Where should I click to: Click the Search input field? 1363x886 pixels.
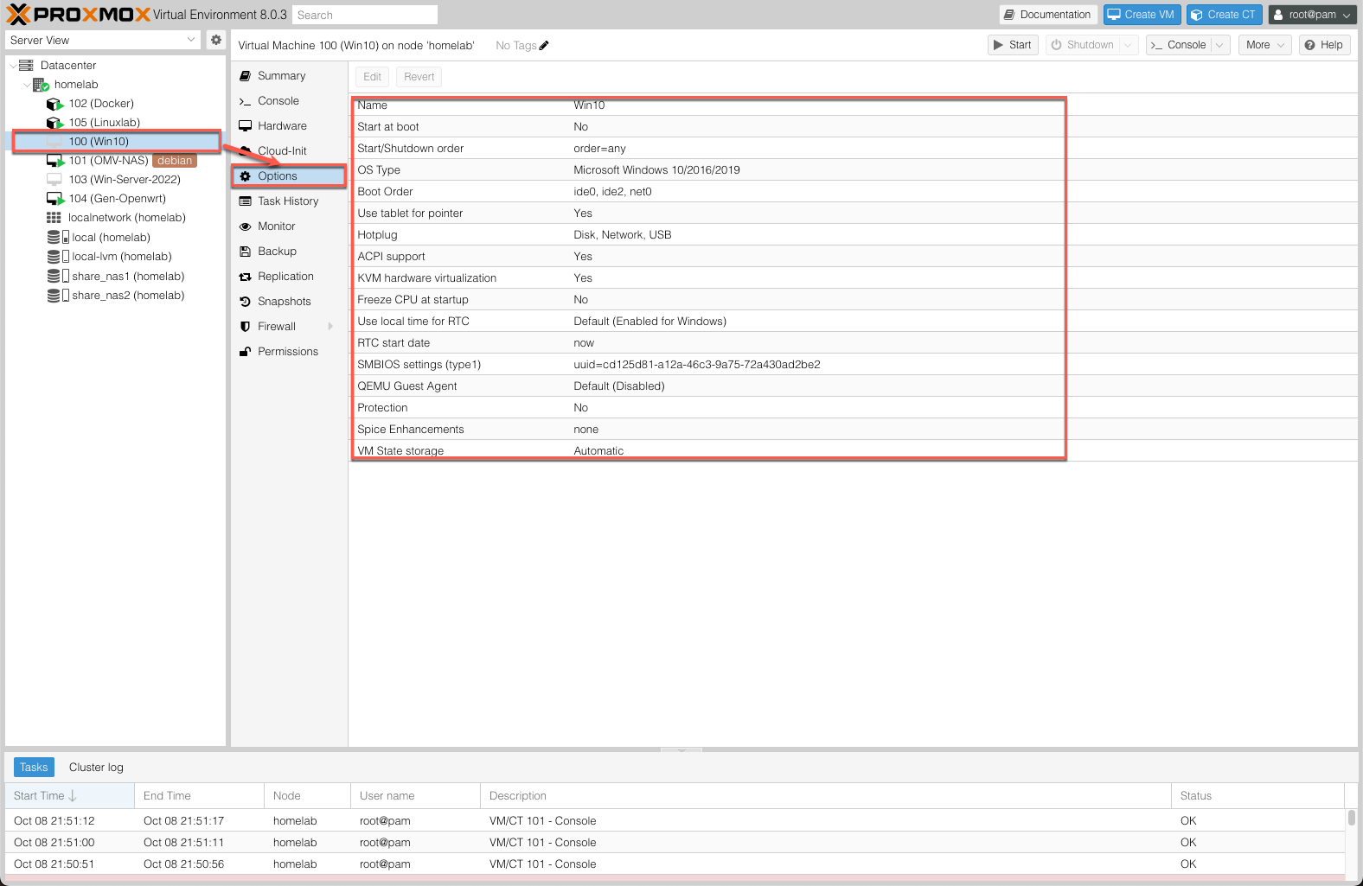(365, 15)
